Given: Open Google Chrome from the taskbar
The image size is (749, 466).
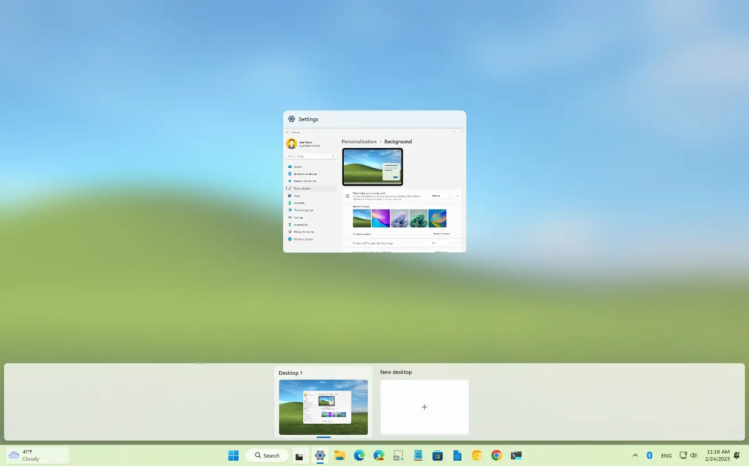Looking at the screenshot, I should [x=496, y=455].
